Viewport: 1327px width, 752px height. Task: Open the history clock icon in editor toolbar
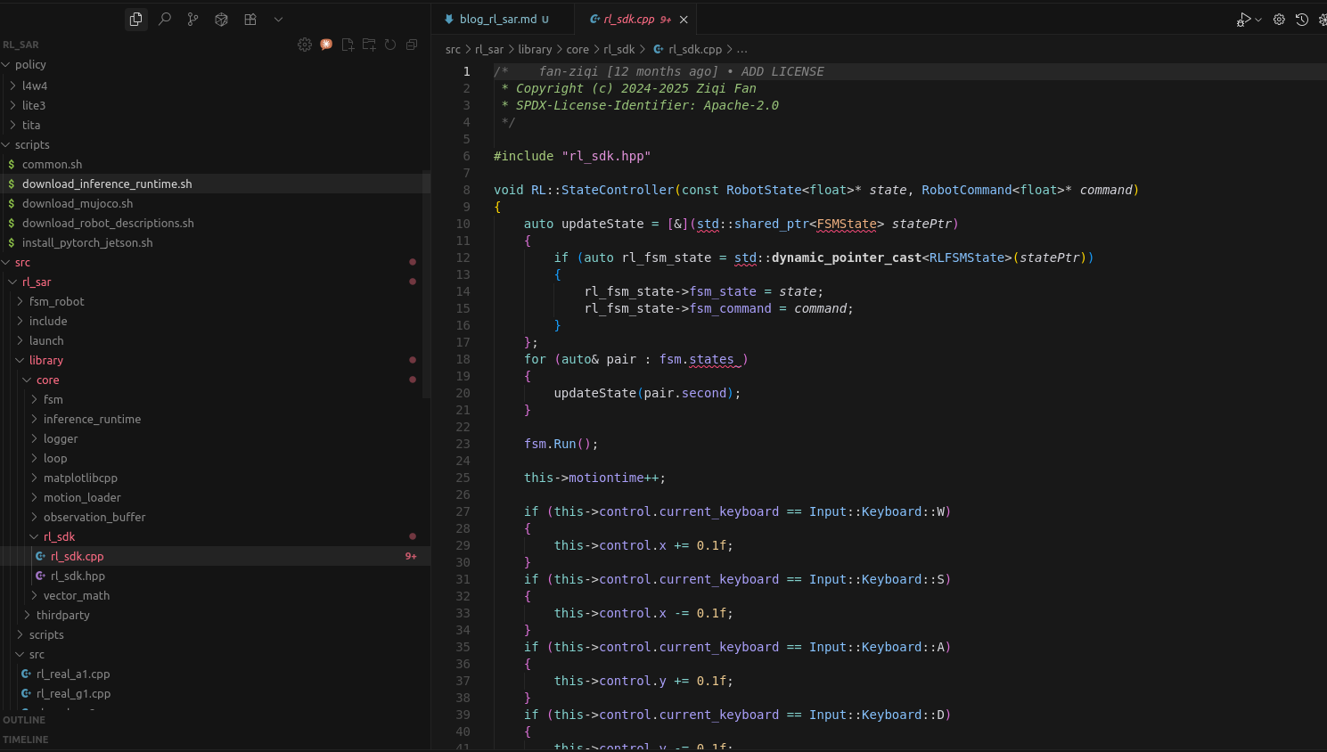[1302, 20]
